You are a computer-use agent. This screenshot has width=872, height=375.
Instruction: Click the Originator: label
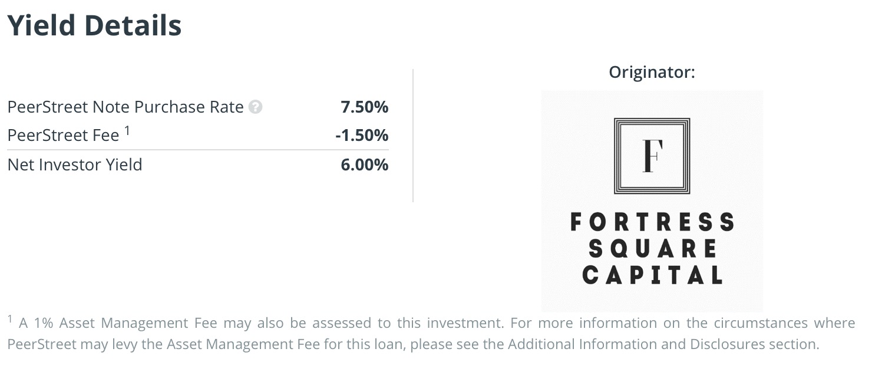tap(652, 73)
